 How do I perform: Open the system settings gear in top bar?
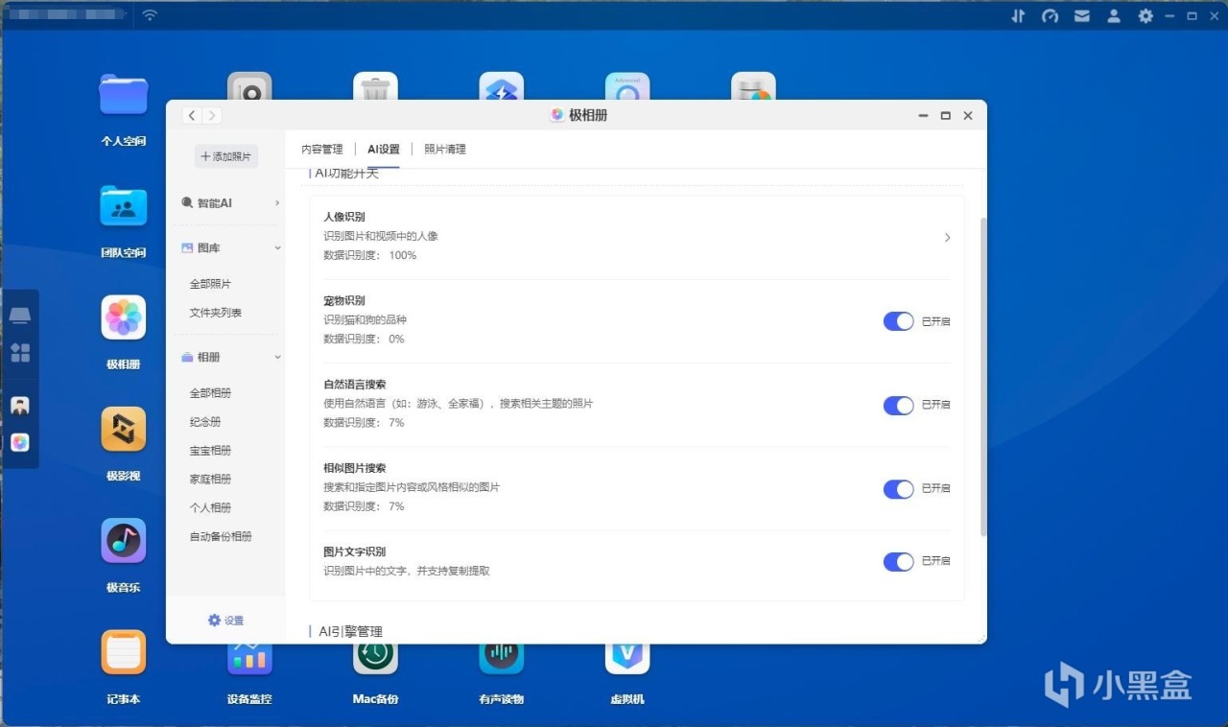[1145, 15]
